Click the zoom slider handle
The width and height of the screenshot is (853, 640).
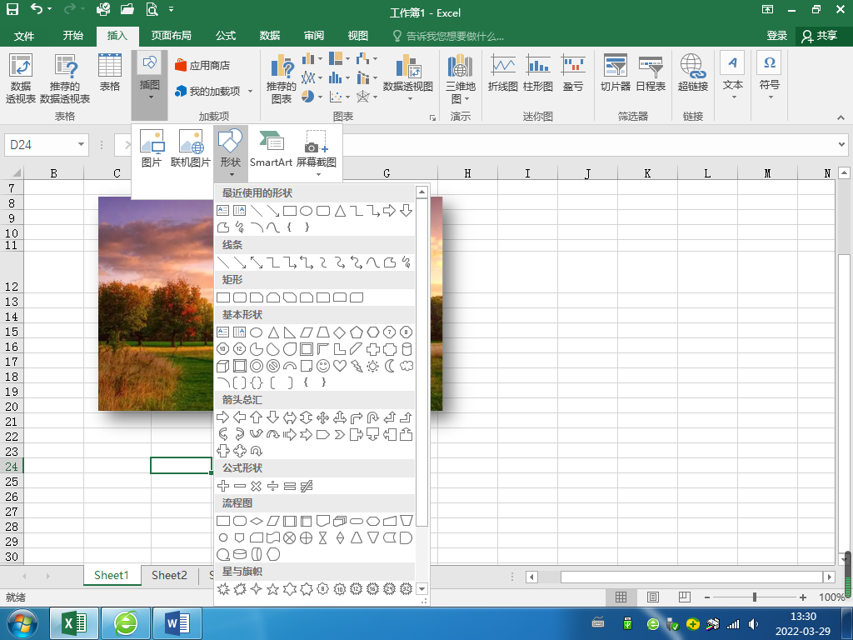pyautogui.click(x=754, y=597)
